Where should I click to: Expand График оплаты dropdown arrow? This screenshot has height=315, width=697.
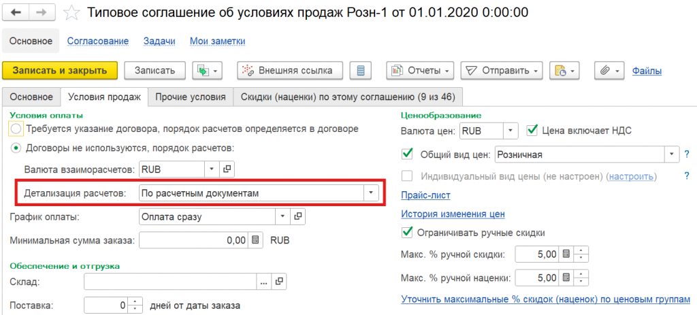(282, 217)
